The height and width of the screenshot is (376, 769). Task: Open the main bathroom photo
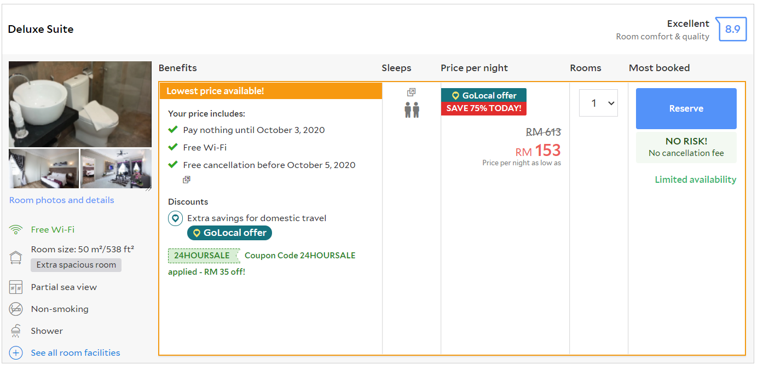80,104
